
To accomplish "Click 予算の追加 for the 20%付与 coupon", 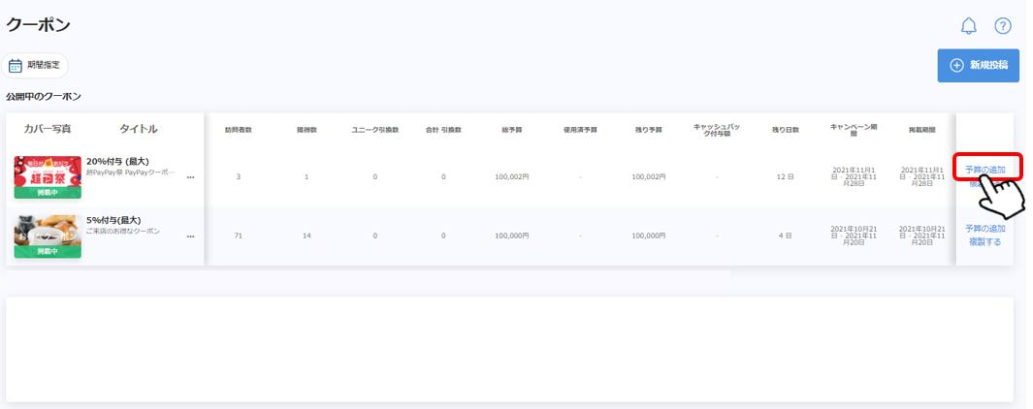I will (x=985, y=170).
